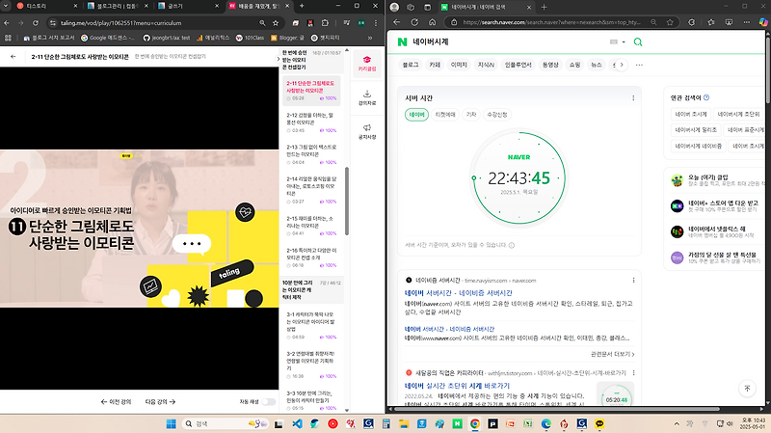Image resolution: width=771 pixels, height=433 pixels.
Task: Go to the 이전 강의 previous lecture
Action: (x=116, y=402)
